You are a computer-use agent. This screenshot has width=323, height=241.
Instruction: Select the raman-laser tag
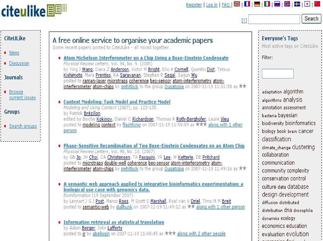tap(94, 81)
